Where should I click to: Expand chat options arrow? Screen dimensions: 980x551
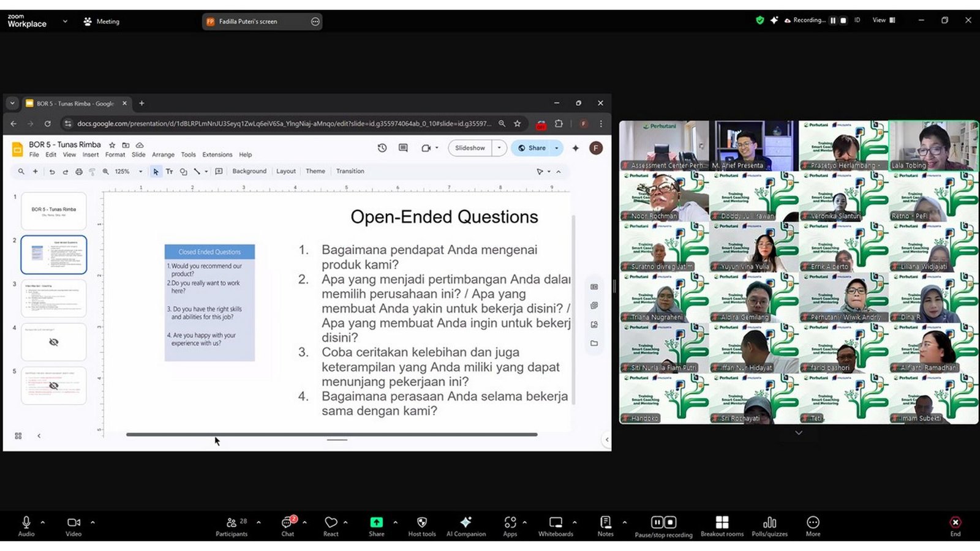click(304, 522)
